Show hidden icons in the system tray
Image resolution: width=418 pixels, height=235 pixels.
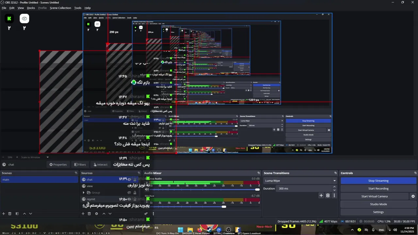coord(352,230)
